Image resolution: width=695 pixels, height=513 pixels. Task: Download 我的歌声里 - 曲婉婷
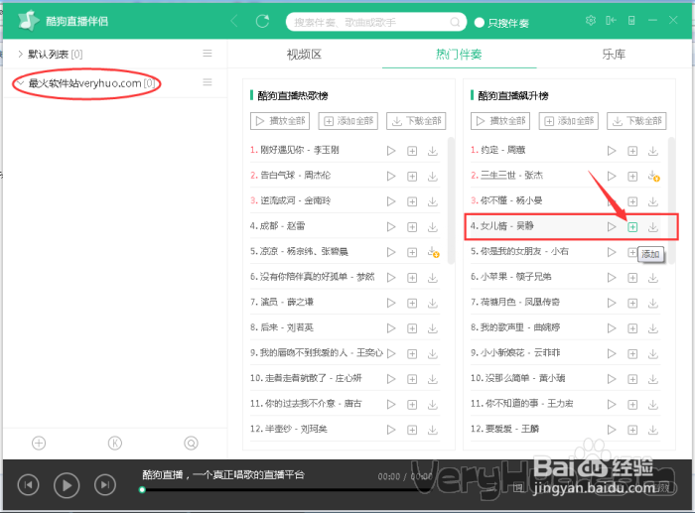pos(653,328)
